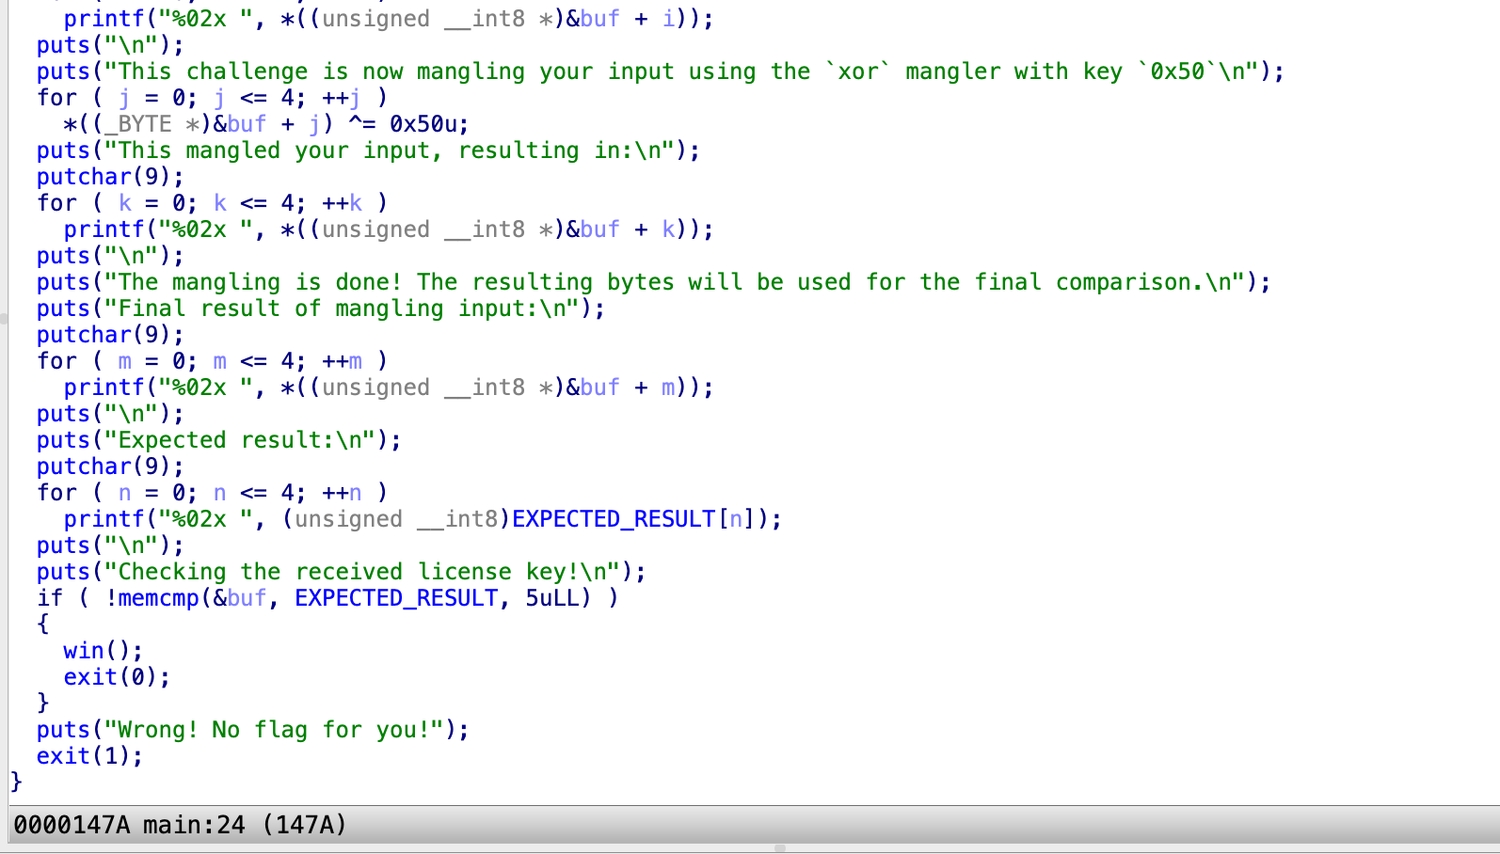Select the _BYTE cast in the xor line

[144, 124]
